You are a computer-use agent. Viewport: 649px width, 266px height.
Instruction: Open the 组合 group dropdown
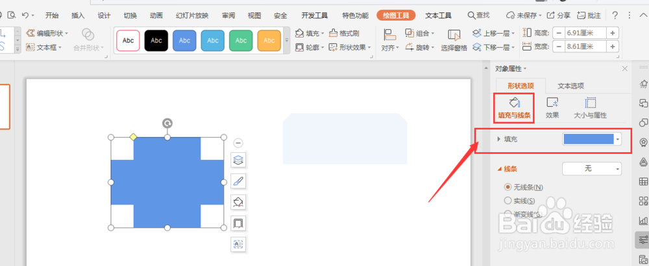(x=420, y=33)
